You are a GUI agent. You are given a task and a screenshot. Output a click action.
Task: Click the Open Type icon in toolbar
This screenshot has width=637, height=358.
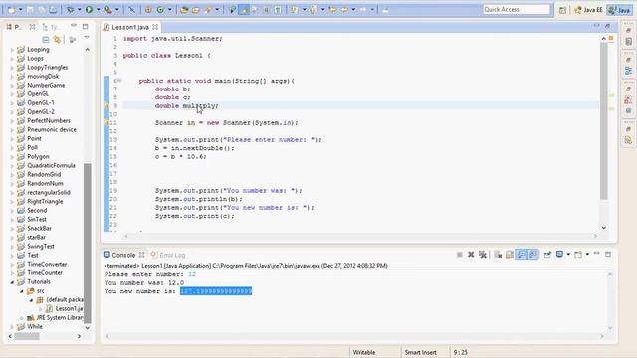(184, 9)
